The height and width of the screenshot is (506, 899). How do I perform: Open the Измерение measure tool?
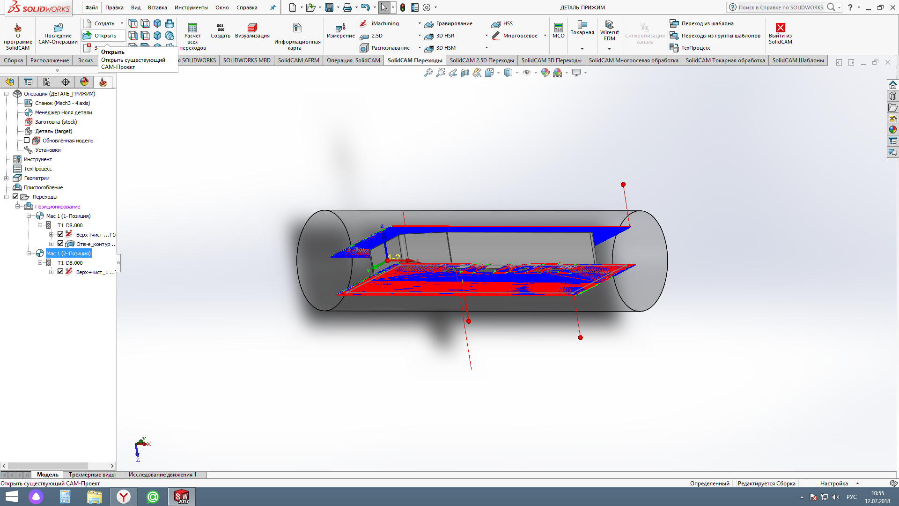(340, 28)
